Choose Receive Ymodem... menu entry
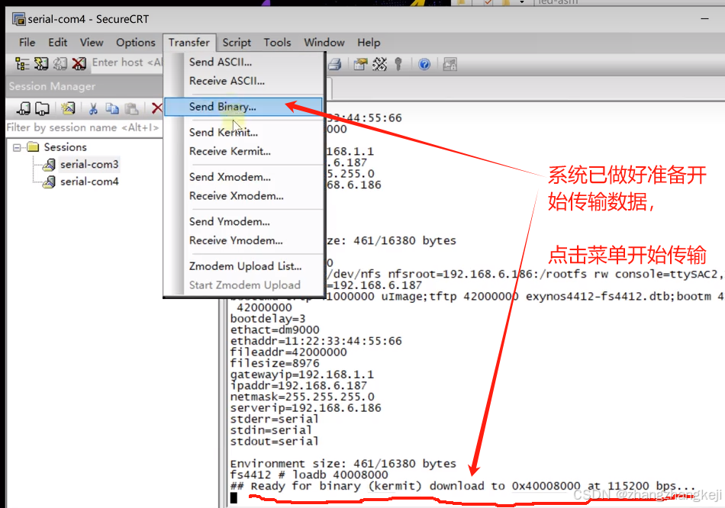This screenshot has width=725, height=508. 243,240
